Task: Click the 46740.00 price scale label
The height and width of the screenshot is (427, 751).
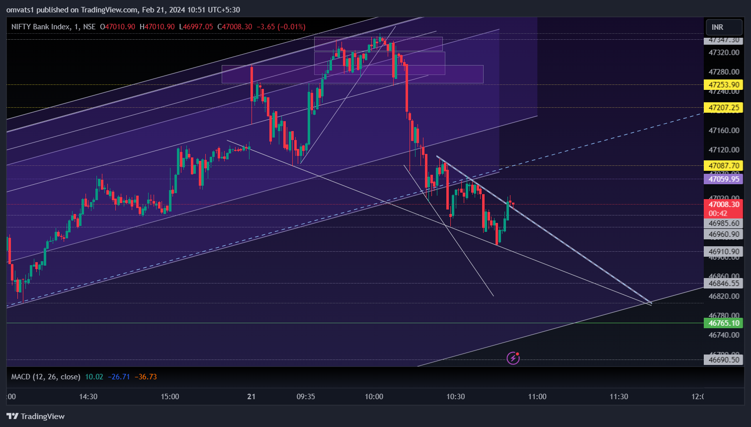Action: [x=724, y=335]
